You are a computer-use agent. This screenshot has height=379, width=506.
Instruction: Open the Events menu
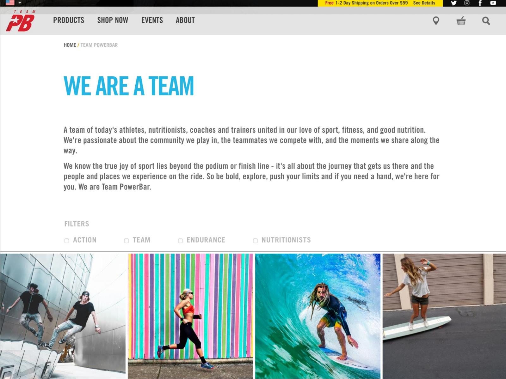point(152,20)
